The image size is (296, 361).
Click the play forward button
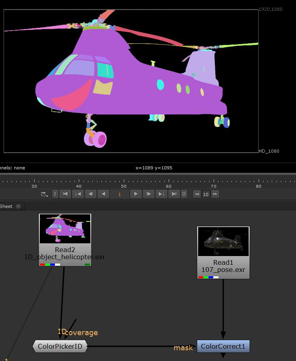coord(136,194)
